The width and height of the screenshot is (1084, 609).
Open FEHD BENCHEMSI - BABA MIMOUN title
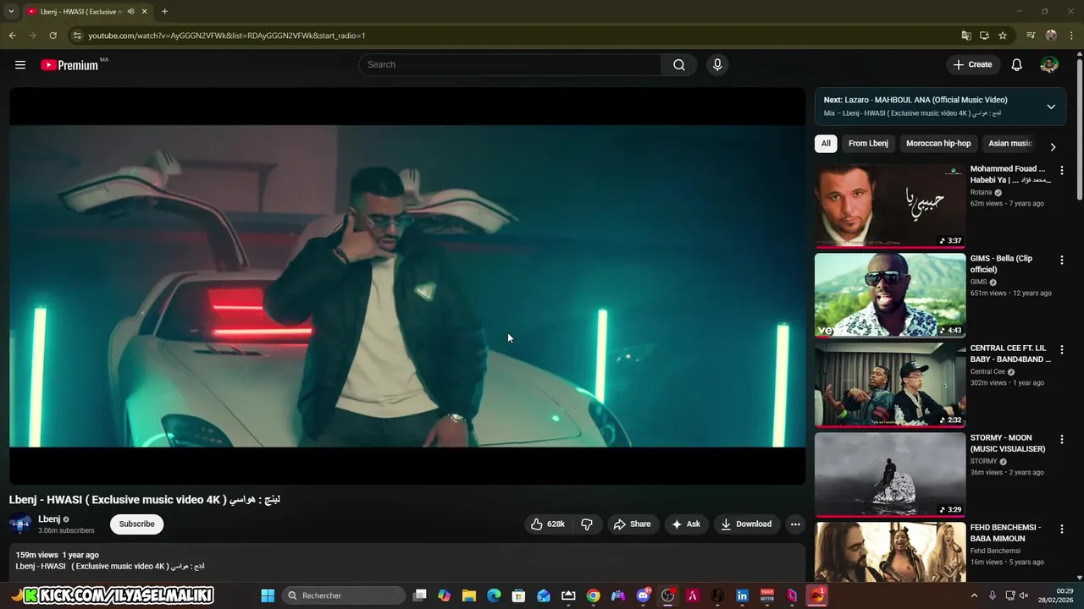(1005, 533)
